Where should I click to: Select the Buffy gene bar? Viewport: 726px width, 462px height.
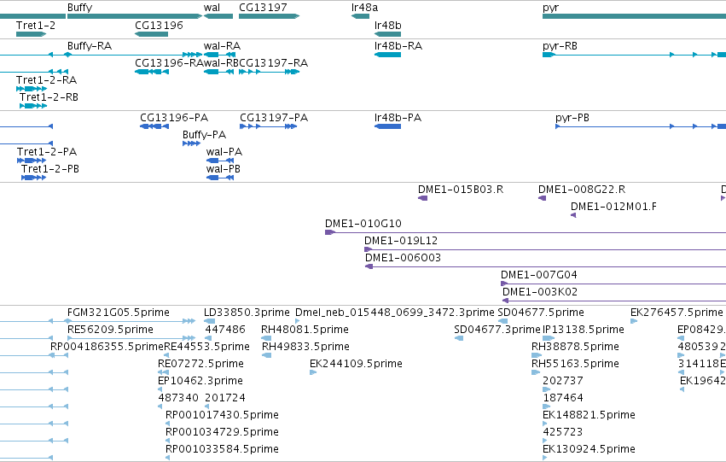135,16
